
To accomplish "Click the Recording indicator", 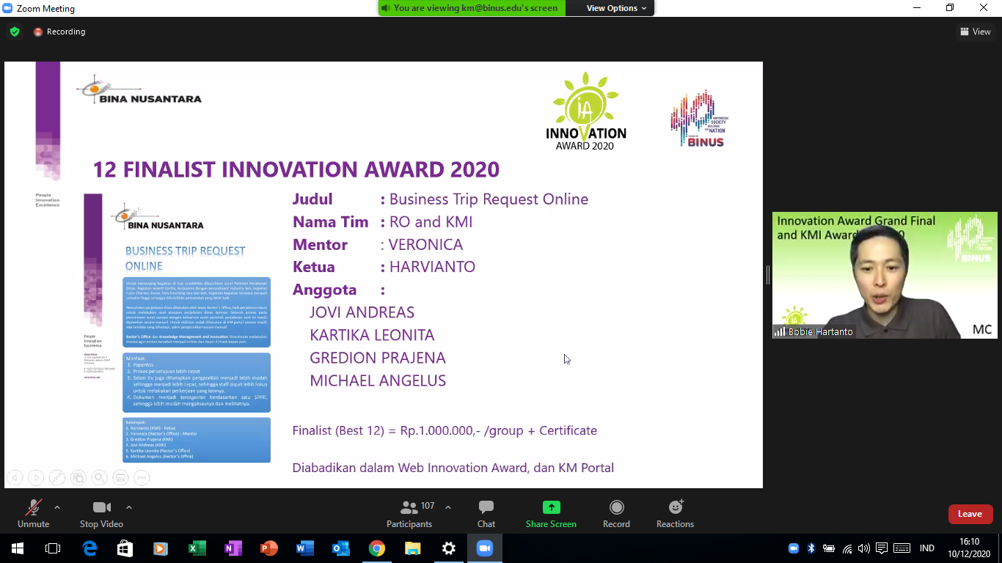I will click(59, 32).
